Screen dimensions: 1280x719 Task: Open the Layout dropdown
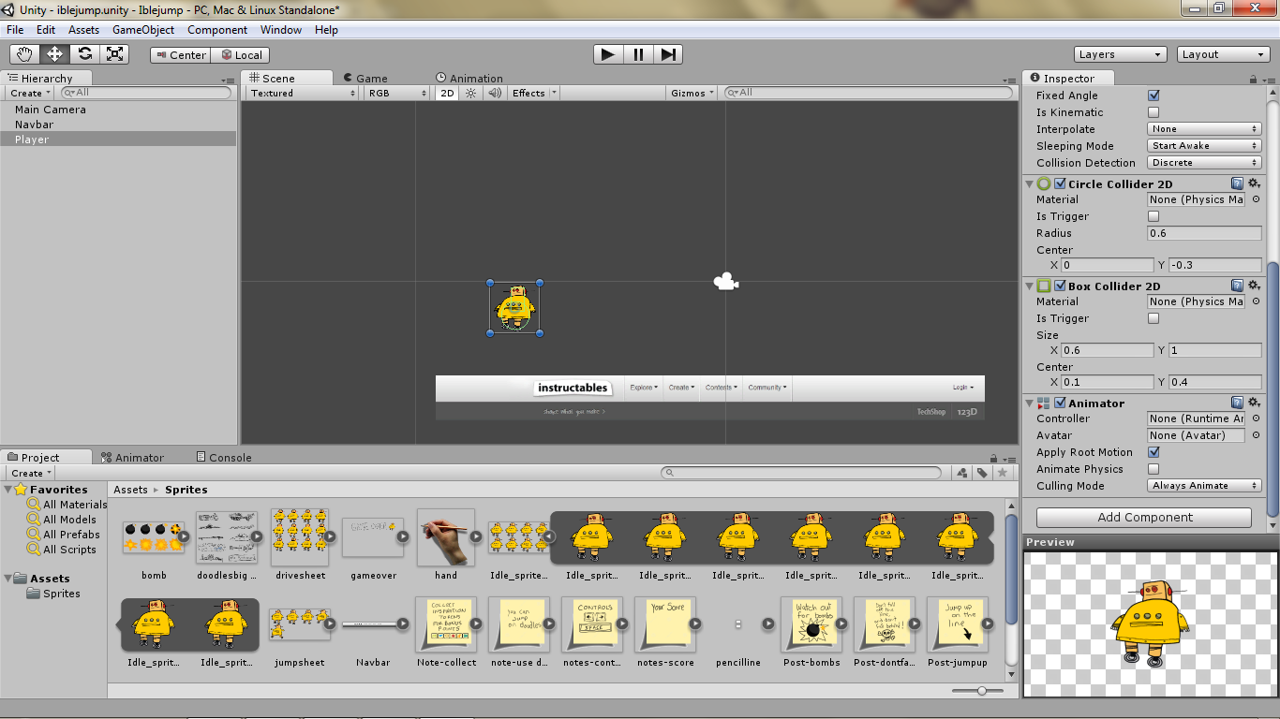(1223, 53)
